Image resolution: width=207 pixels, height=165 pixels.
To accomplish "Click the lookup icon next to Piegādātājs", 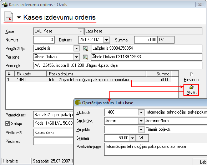I will click(85, 49).
